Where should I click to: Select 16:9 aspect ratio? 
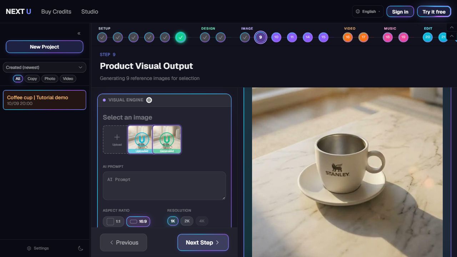coord(138,221)
